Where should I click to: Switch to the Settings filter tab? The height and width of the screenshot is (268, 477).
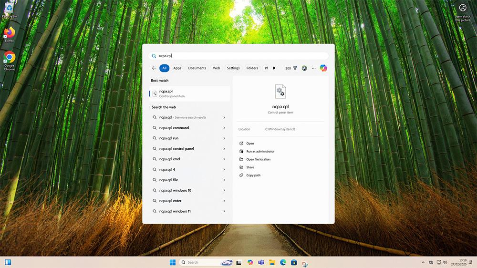click(233, 68)
